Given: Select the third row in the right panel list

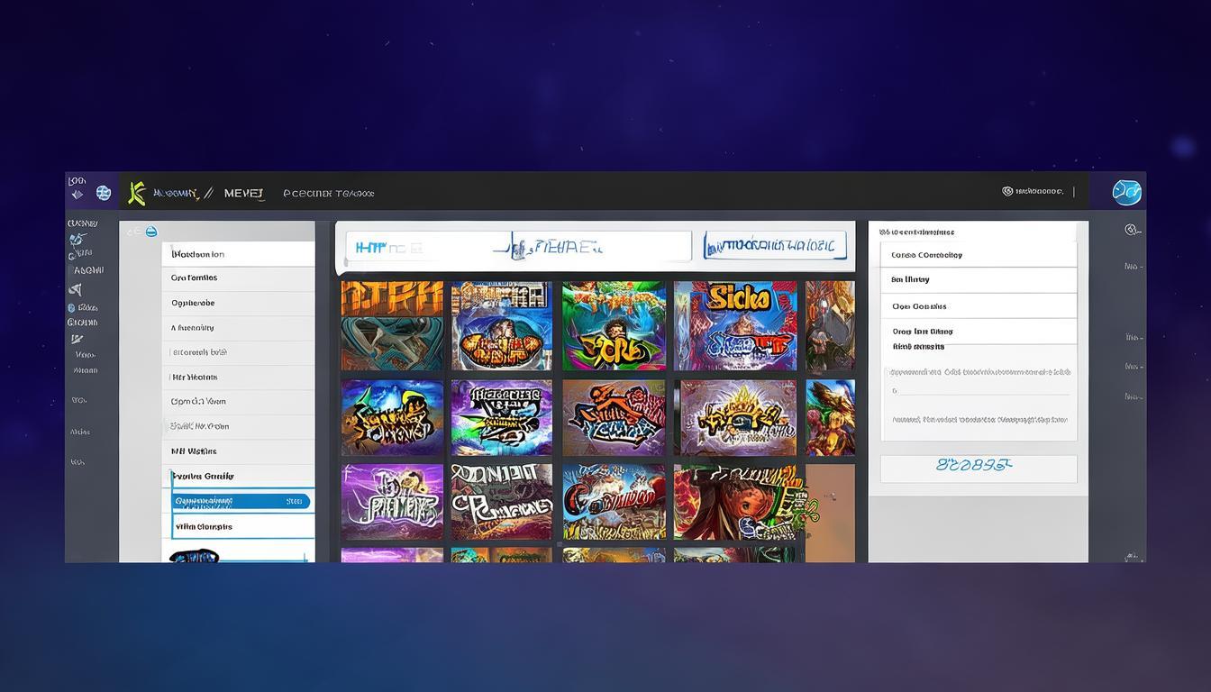Looking at the screenshot, I should (x=978, y=306).
